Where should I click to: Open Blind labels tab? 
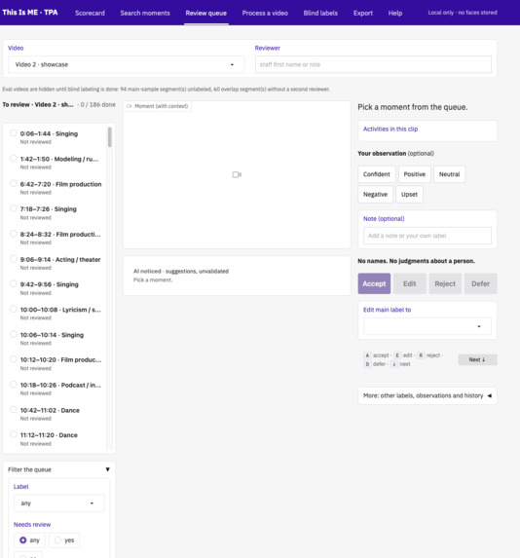(x=320, y=14)
